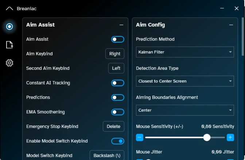245x160 pixels.
Task: Expand the Detection Area Type dropdown
Action: pos(185,81)
